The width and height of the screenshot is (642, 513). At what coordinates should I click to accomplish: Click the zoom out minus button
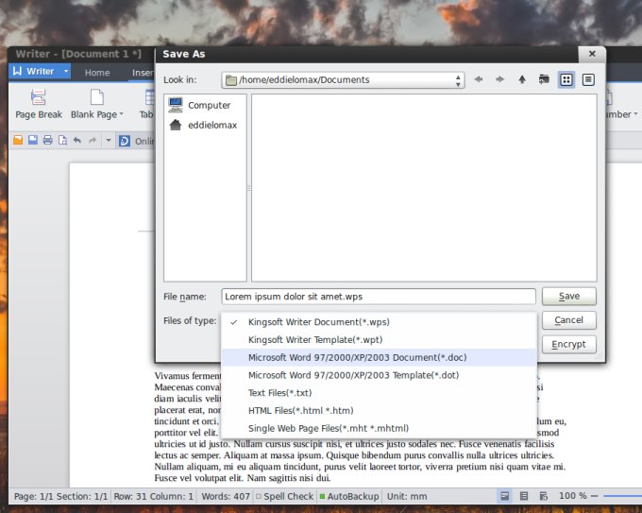595,496
